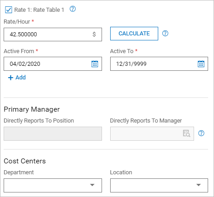This screenshot has height=197, width=214.
Task: Click manager lookup search icon
Action: point(186,133)
